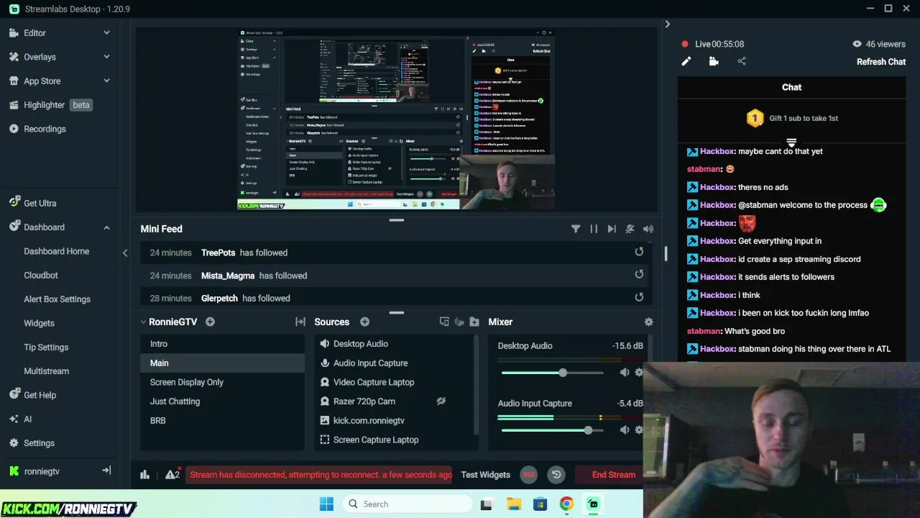Screen dimensions: 920x518
Task: Open scene transitions icon
Action: 300,322
